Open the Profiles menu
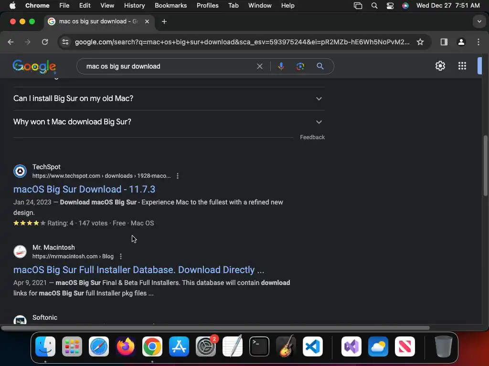 (207, 6)
